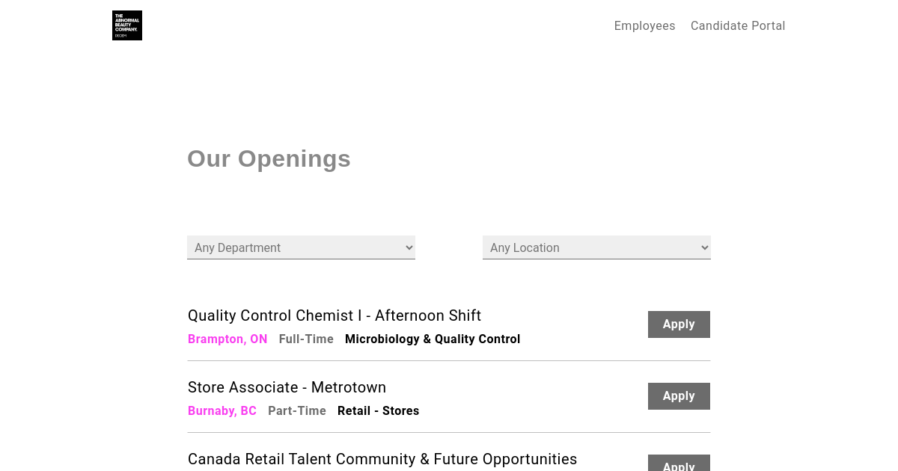
Task: Open the Employees link
Action: 644,25
